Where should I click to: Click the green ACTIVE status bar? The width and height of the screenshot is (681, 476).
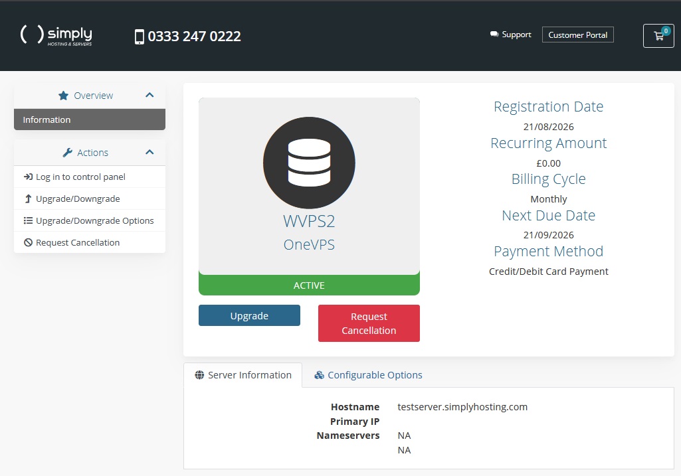[309, 285]
